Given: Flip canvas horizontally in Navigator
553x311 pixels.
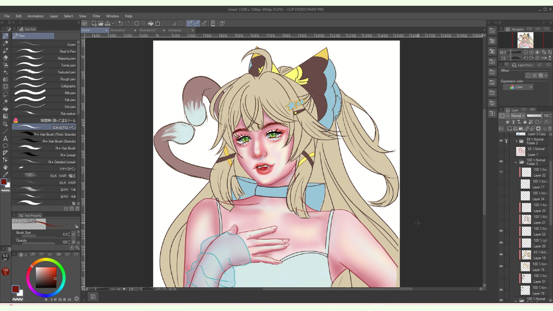Looking at the screenshot, I should pos(544,58).
